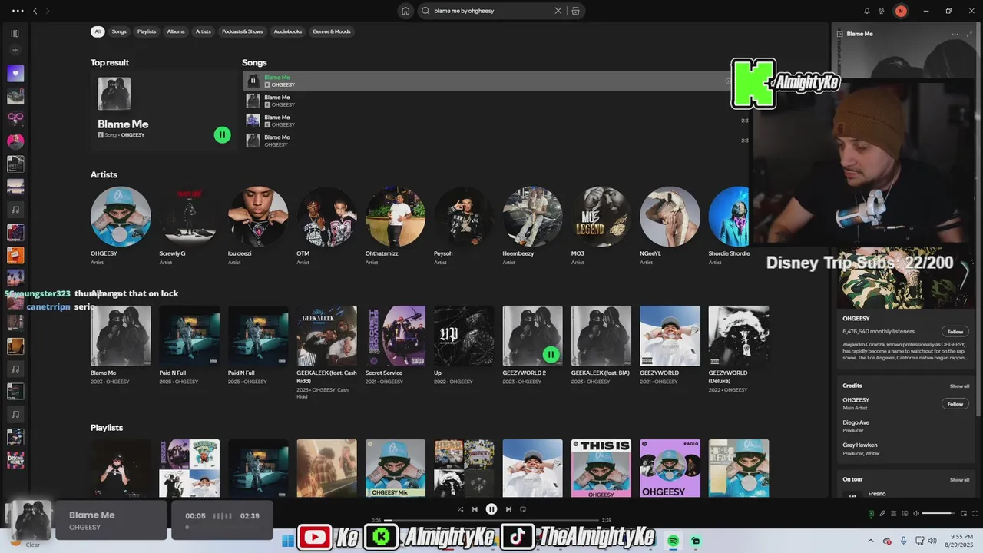
Task: Pause from the Top result green button
Action: (222, 135)
